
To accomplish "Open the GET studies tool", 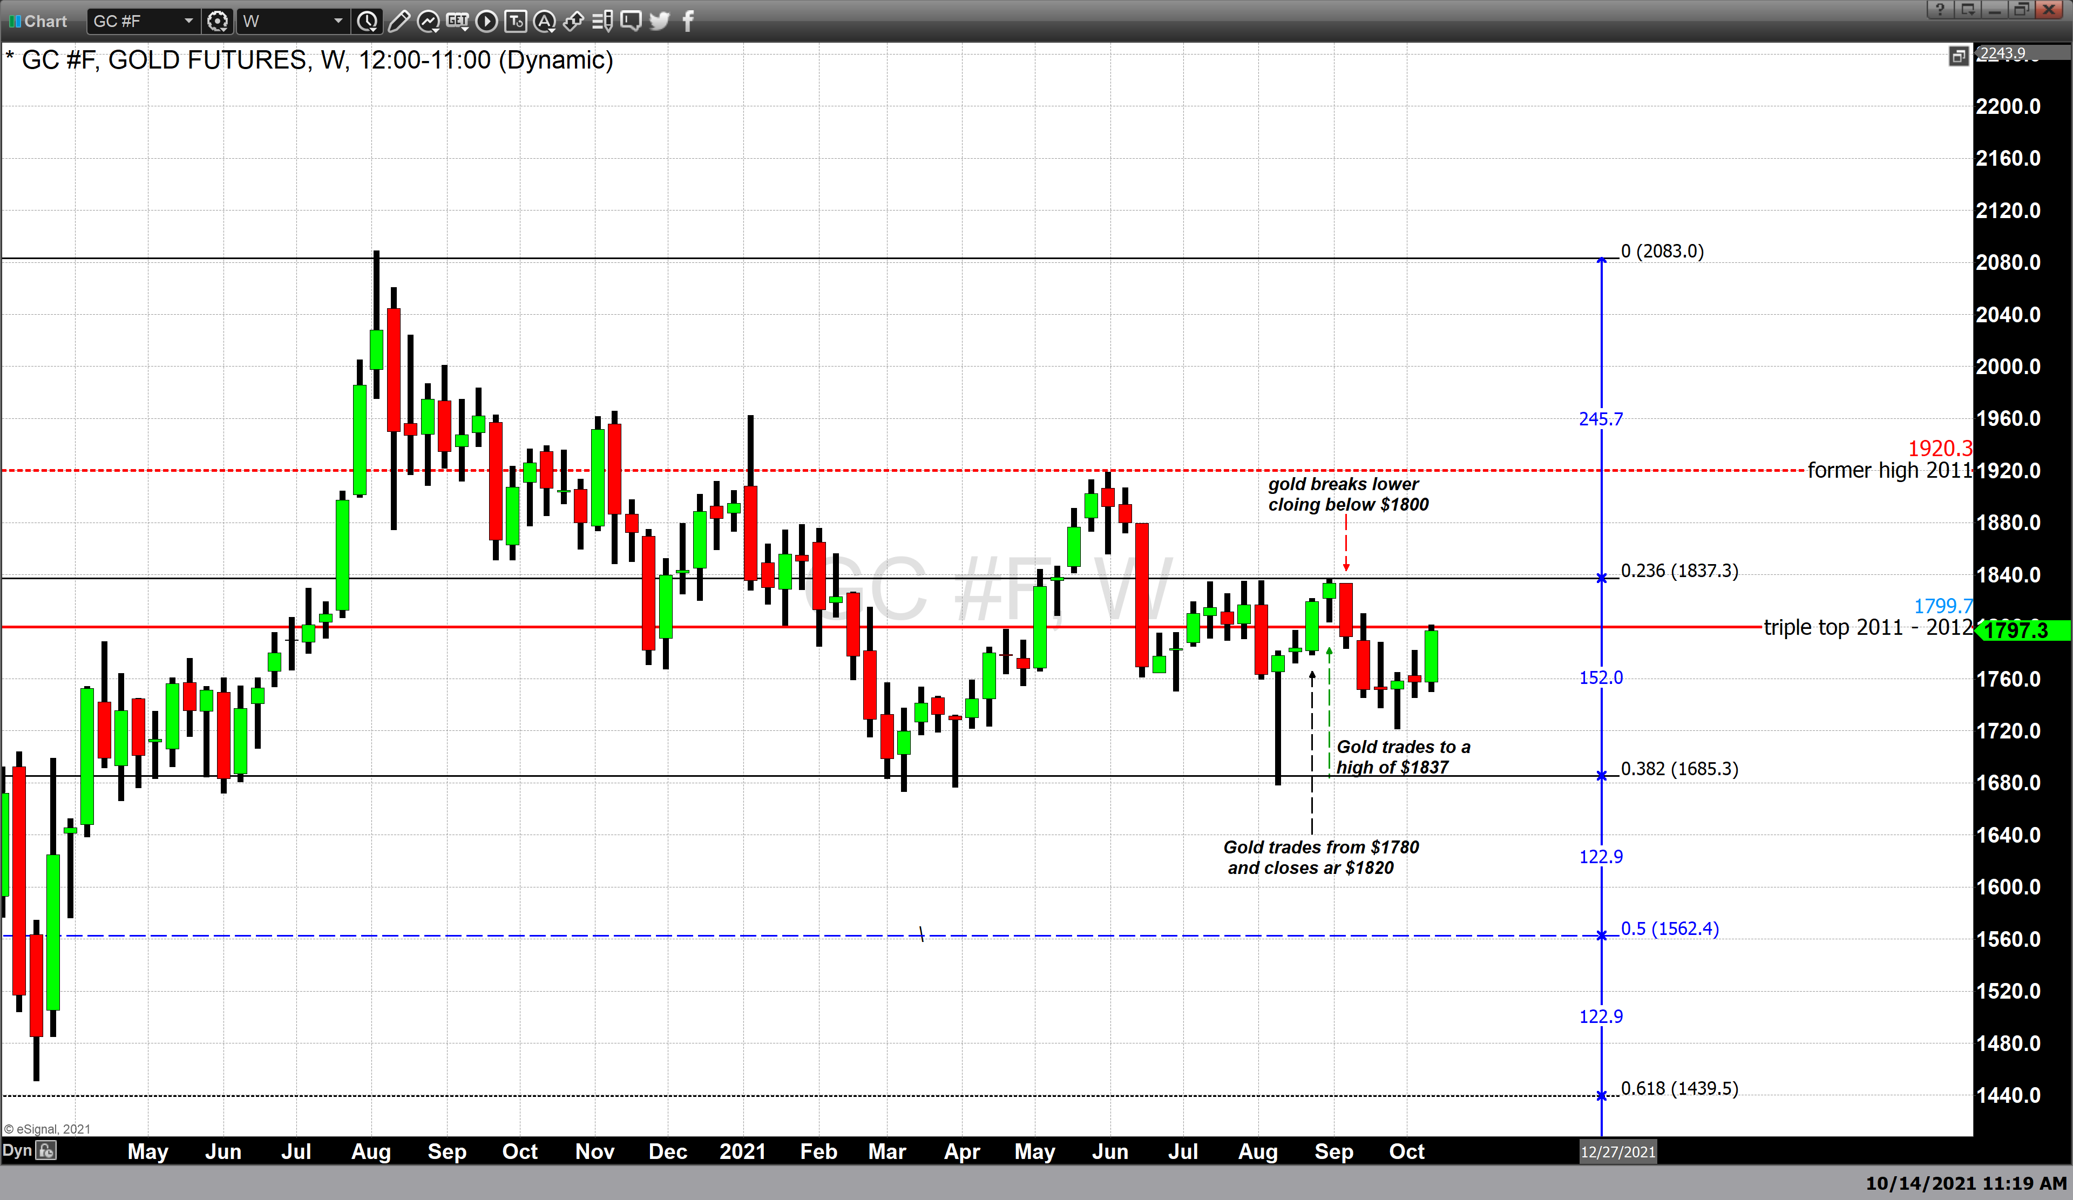I will click(458, 22).
